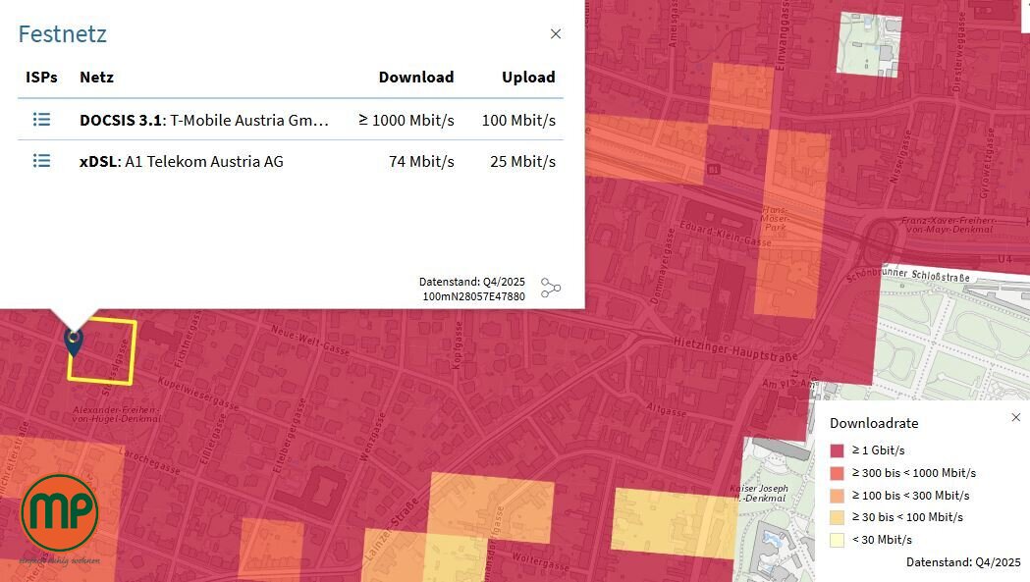
Task: Click the ISPs column header
Action: tap(41, 77)
